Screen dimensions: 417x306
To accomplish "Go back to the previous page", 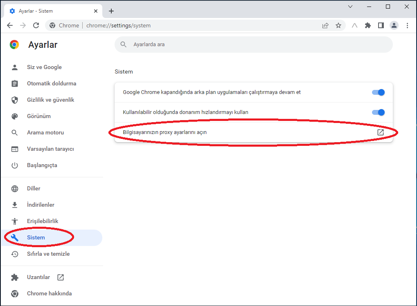I will [x=10, y=25].
